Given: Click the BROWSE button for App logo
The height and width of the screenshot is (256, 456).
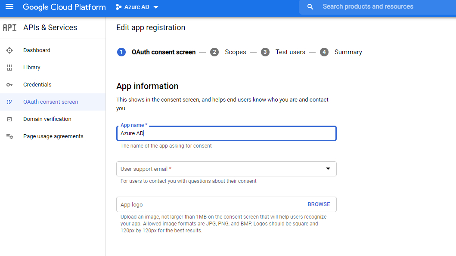Looking at the screenshot, I should [x=319, y=204].
